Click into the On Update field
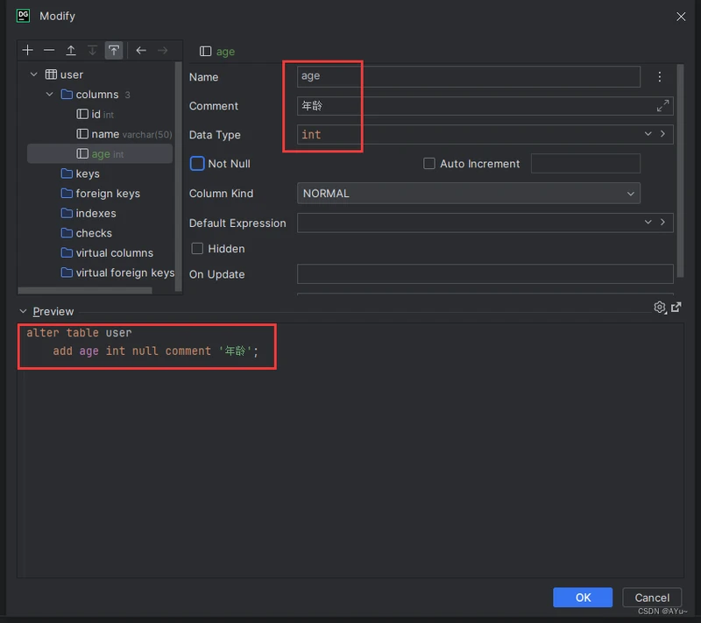 tap(485, 273)
